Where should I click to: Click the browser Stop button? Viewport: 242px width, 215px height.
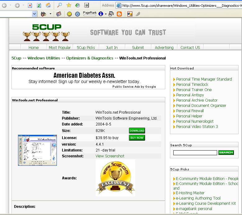pos(30,5)
